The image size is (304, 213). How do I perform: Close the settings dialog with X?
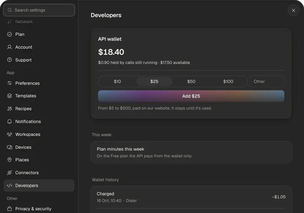(293, 11)
